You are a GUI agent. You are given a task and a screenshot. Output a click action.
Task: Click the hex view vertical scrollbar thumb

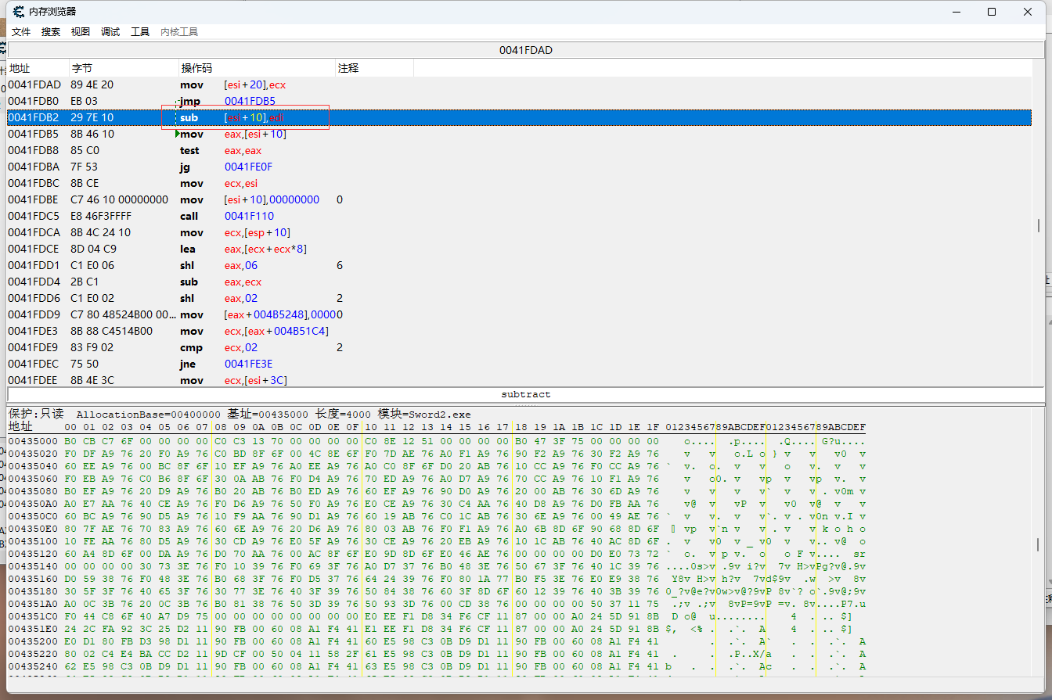(1038, 544)
